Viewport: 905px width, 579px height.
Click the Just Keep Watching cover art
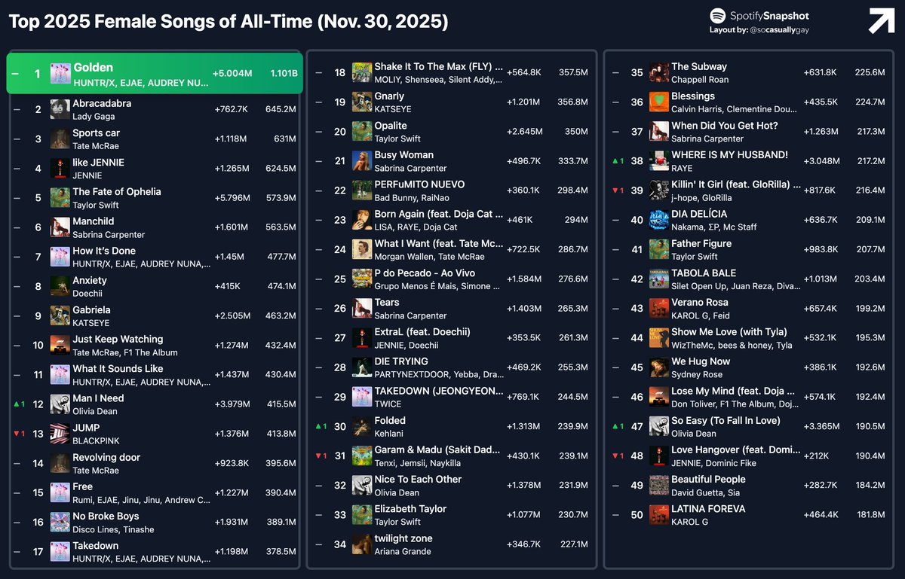pos(60,345)
